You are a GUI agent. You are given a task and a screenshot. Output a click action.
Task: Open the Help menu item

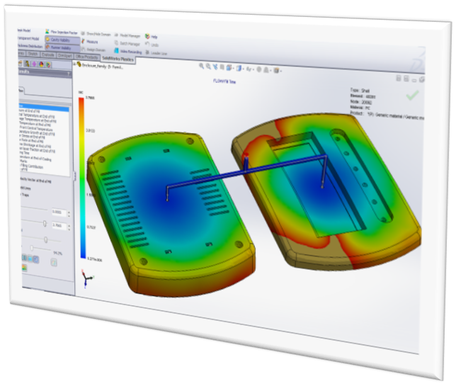pyautogui.click(x=152, y=36)
